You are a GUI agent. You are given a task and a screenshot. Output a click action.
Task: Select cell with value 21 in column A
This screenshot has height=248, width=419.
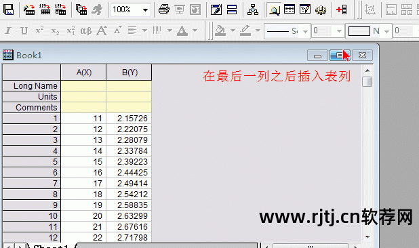[83, 226]
